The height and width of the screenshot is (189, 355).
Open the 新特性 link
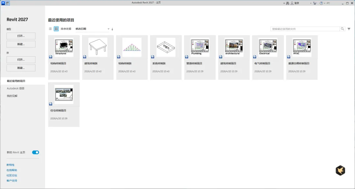pos(11,165)
